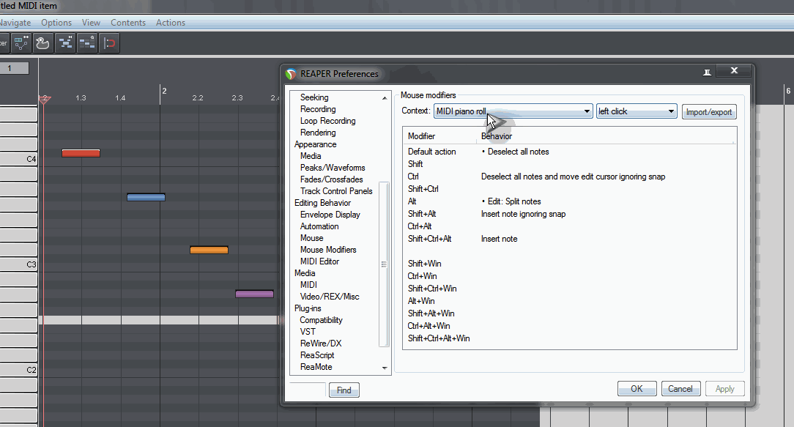Open the Contents menu
This screenshot has height=427, width=794.
pos(128,23)
